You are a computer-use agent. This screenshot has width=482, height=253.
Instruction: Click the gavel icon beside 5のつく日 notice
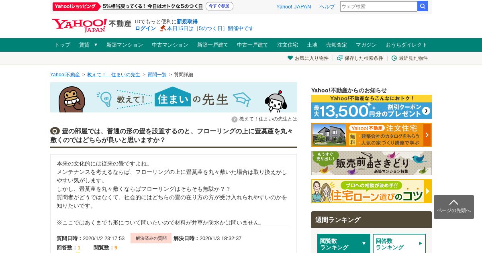163,29
